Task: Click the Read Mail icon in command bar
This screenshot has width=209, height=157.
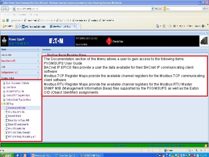Action: point(170,26)
